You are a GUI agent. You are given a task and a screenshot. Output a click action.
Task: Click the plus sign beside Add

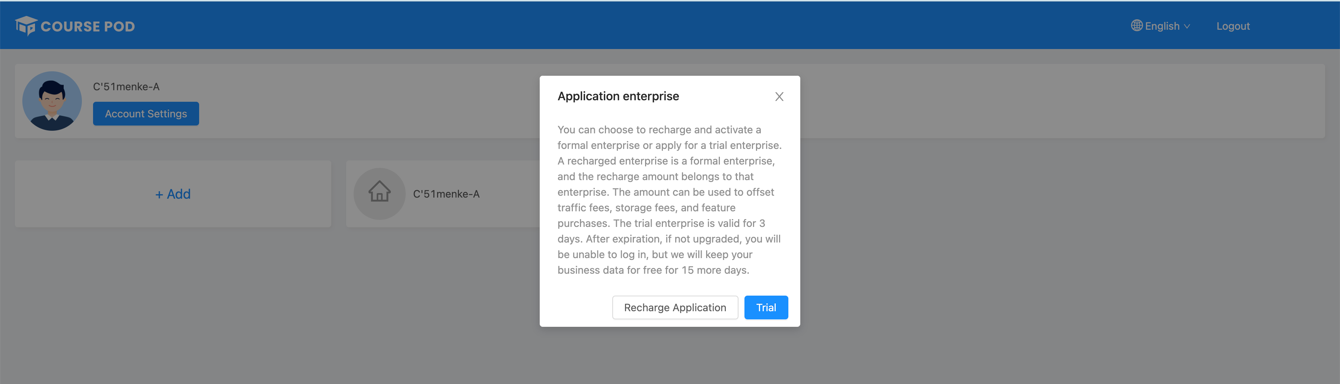(x=159, y=194)
